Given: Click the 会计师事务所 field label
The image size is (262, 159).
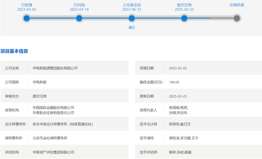Looking at the screenshot, I should [x=15, y=124].
